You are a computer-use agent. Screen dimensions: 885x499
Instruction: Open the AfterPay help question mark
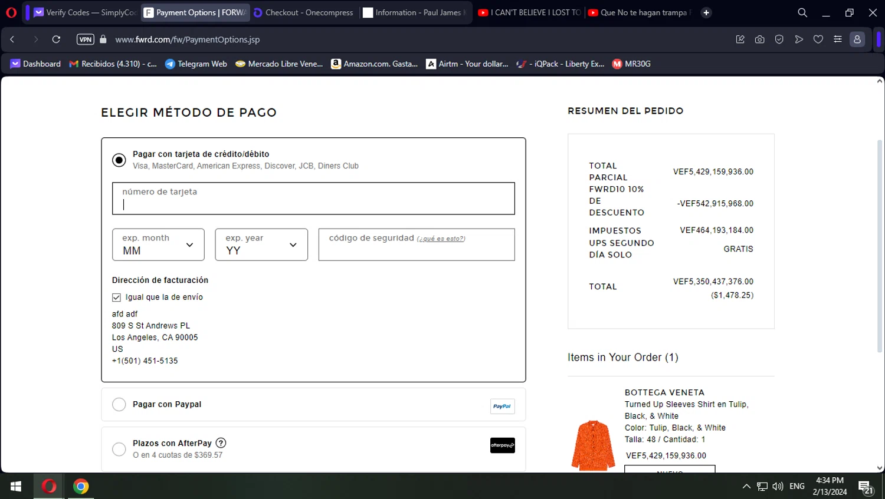221,443
